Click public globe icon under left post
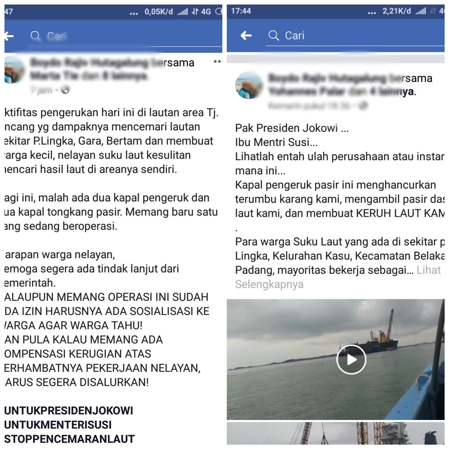This screenshot has height=449, width=449. click(65, 90)
